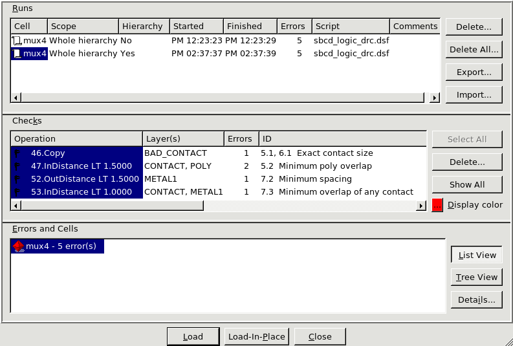The height and width of the screenshot is (346, 513).
Task: Click the Show All checks button
Action: pyautogui.click(x=467, y=185)
